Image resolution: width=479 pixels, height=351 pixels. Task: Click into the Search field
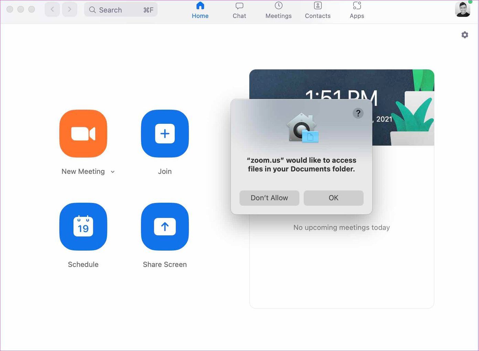coord(121,10)
